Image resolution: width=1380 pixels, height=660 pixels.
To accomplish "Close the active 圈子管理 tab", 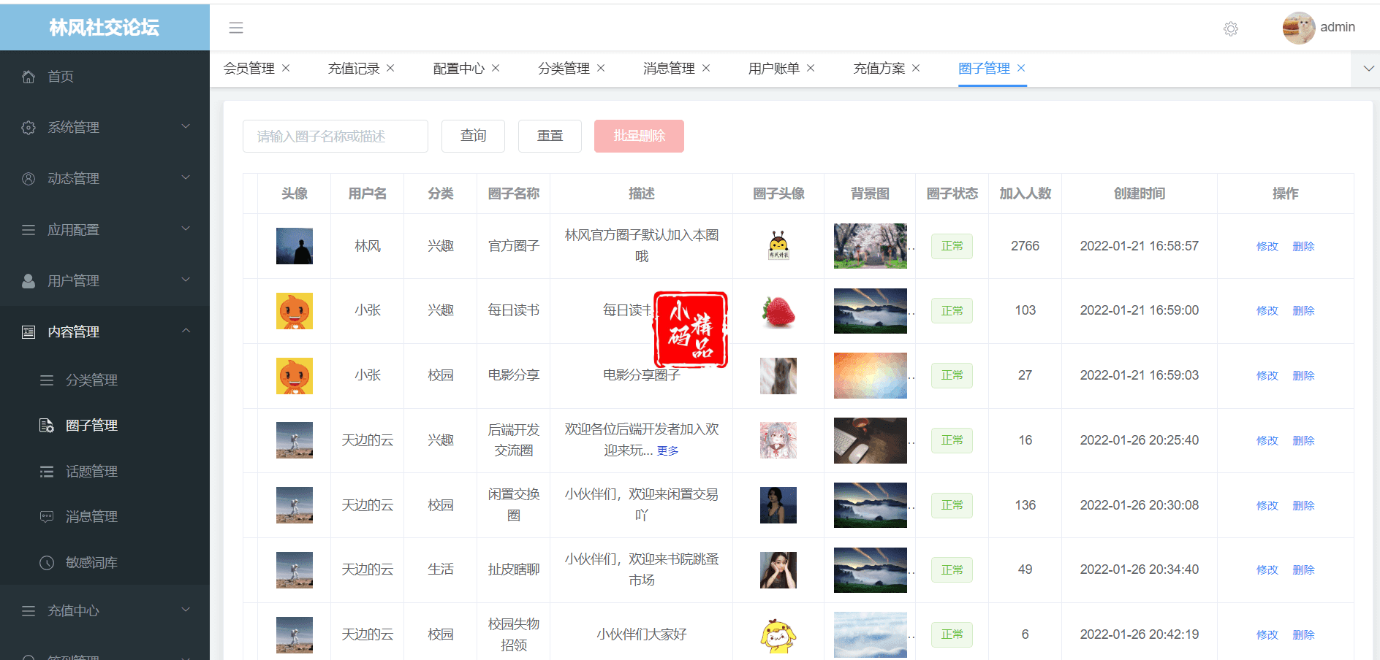I will pos(1021,68).
